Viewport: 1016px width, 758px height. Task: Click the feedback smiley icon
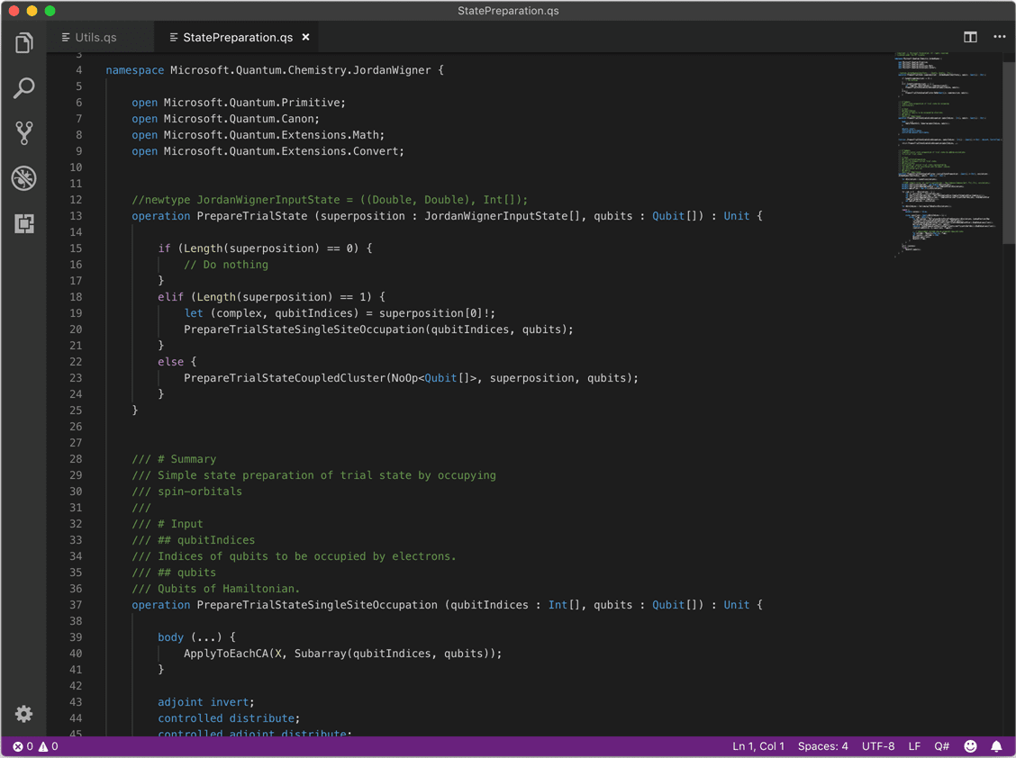click(x=970, y=746)
